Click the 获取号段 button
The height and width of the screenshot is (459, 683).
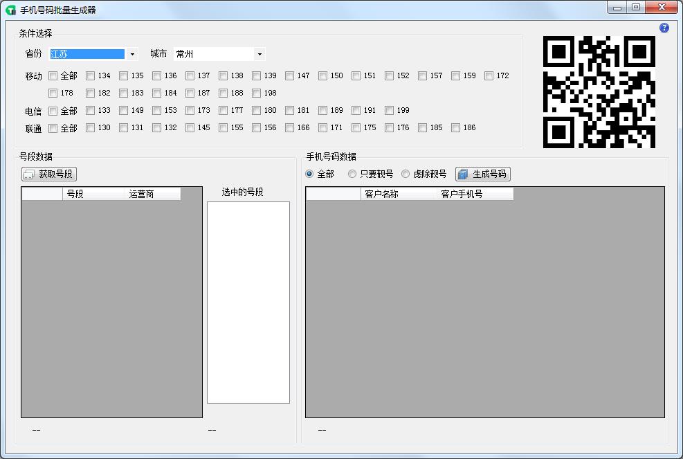49,174
